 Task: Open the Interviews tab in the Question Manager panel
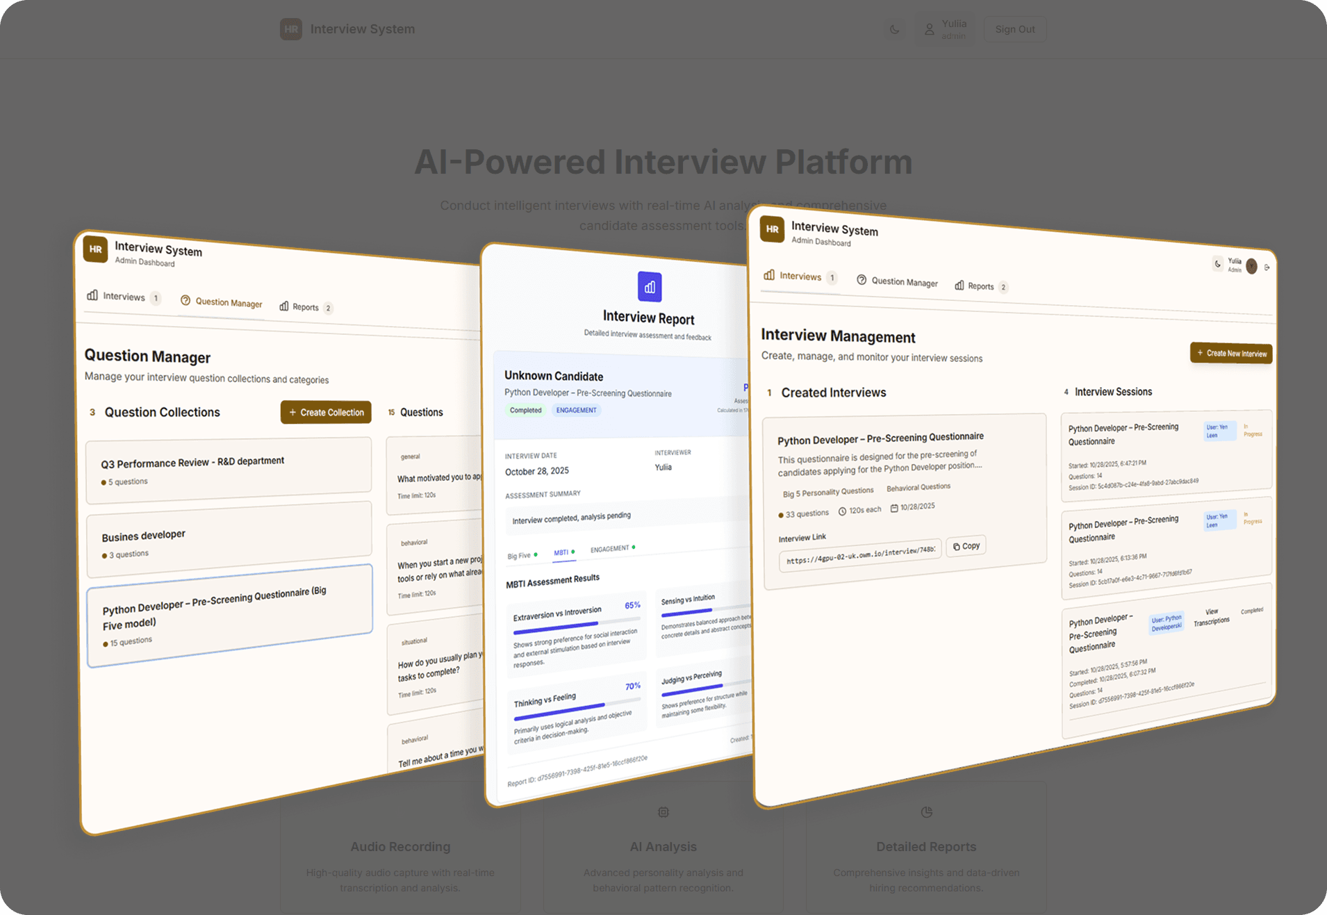coord(124,297)
